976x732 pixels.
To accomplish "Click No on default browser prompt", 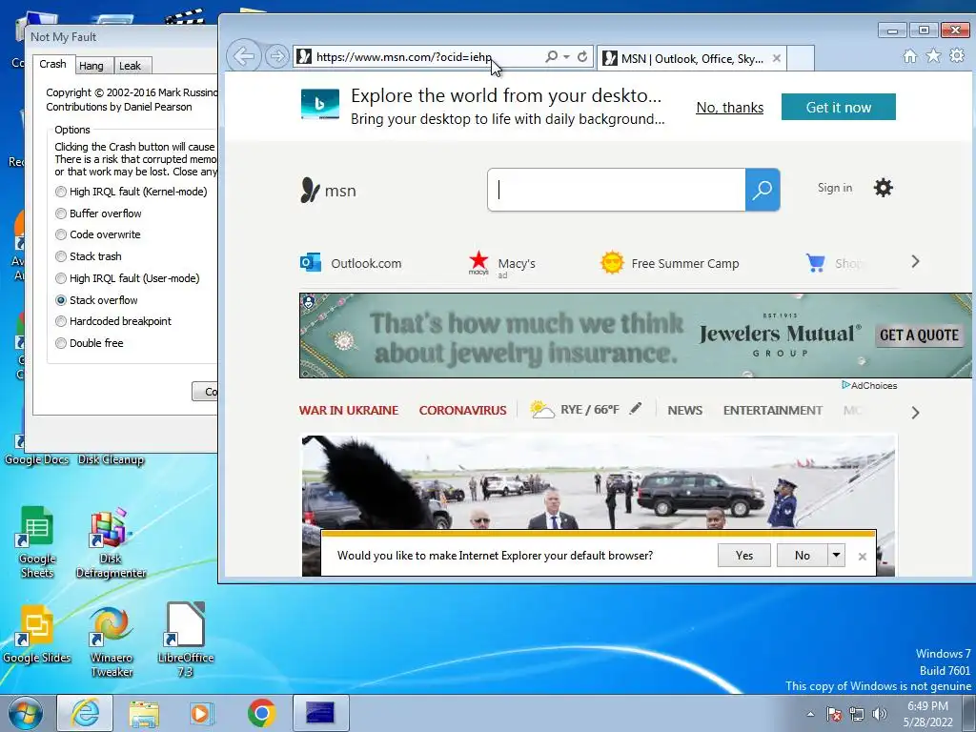I will pos(802,555).
